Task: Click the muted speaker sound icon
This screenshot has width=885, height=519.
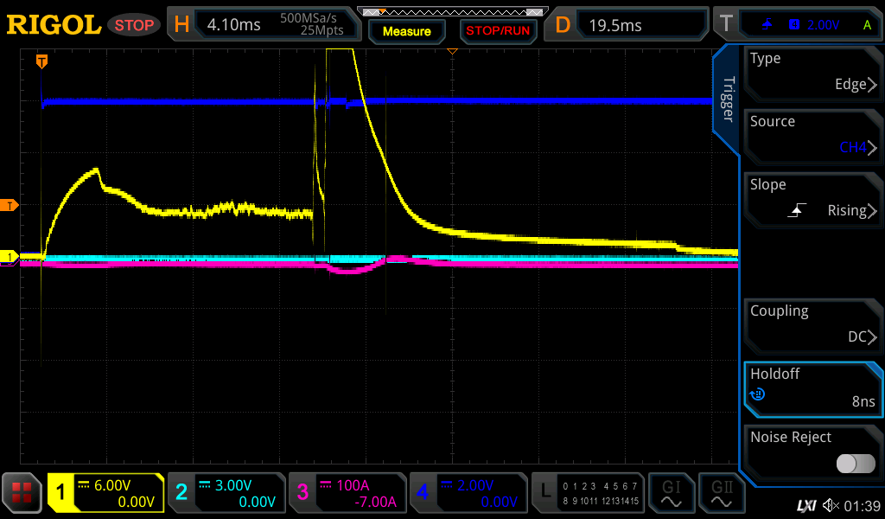Action: point(831,504)
